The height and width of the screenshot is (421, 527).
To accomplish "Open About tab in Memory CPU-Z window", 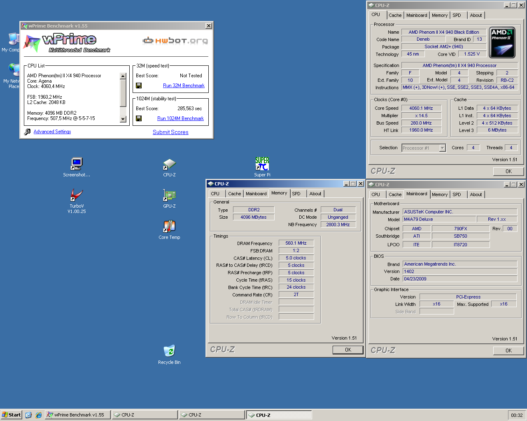I will (x=315, y=194).
